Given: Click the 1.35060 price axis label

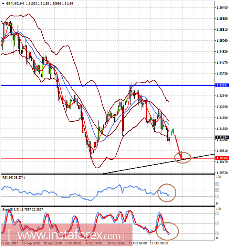Looking at the screenshot, I should 222,41.
